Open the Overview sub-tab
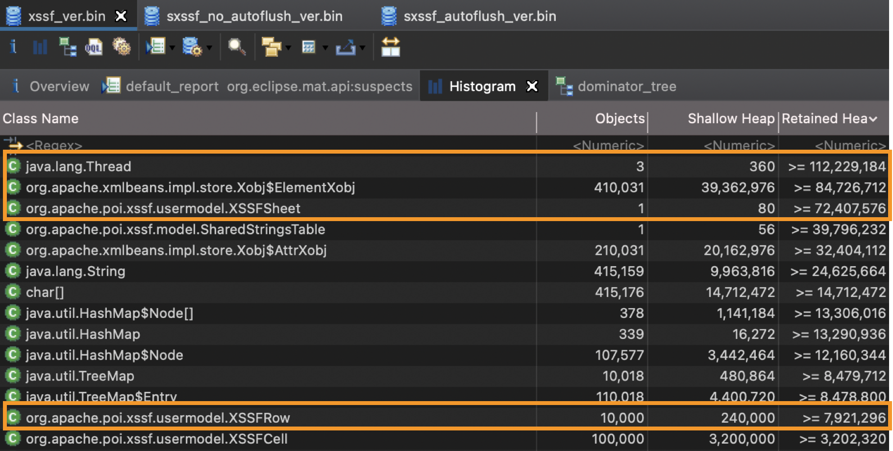The width and height of the screenshot is (893, 451). 50,87
